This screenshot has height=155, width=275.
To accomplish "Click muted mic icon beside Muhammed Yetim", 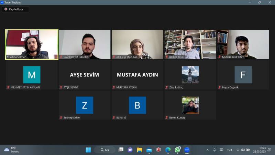I will tap(220, 57).
